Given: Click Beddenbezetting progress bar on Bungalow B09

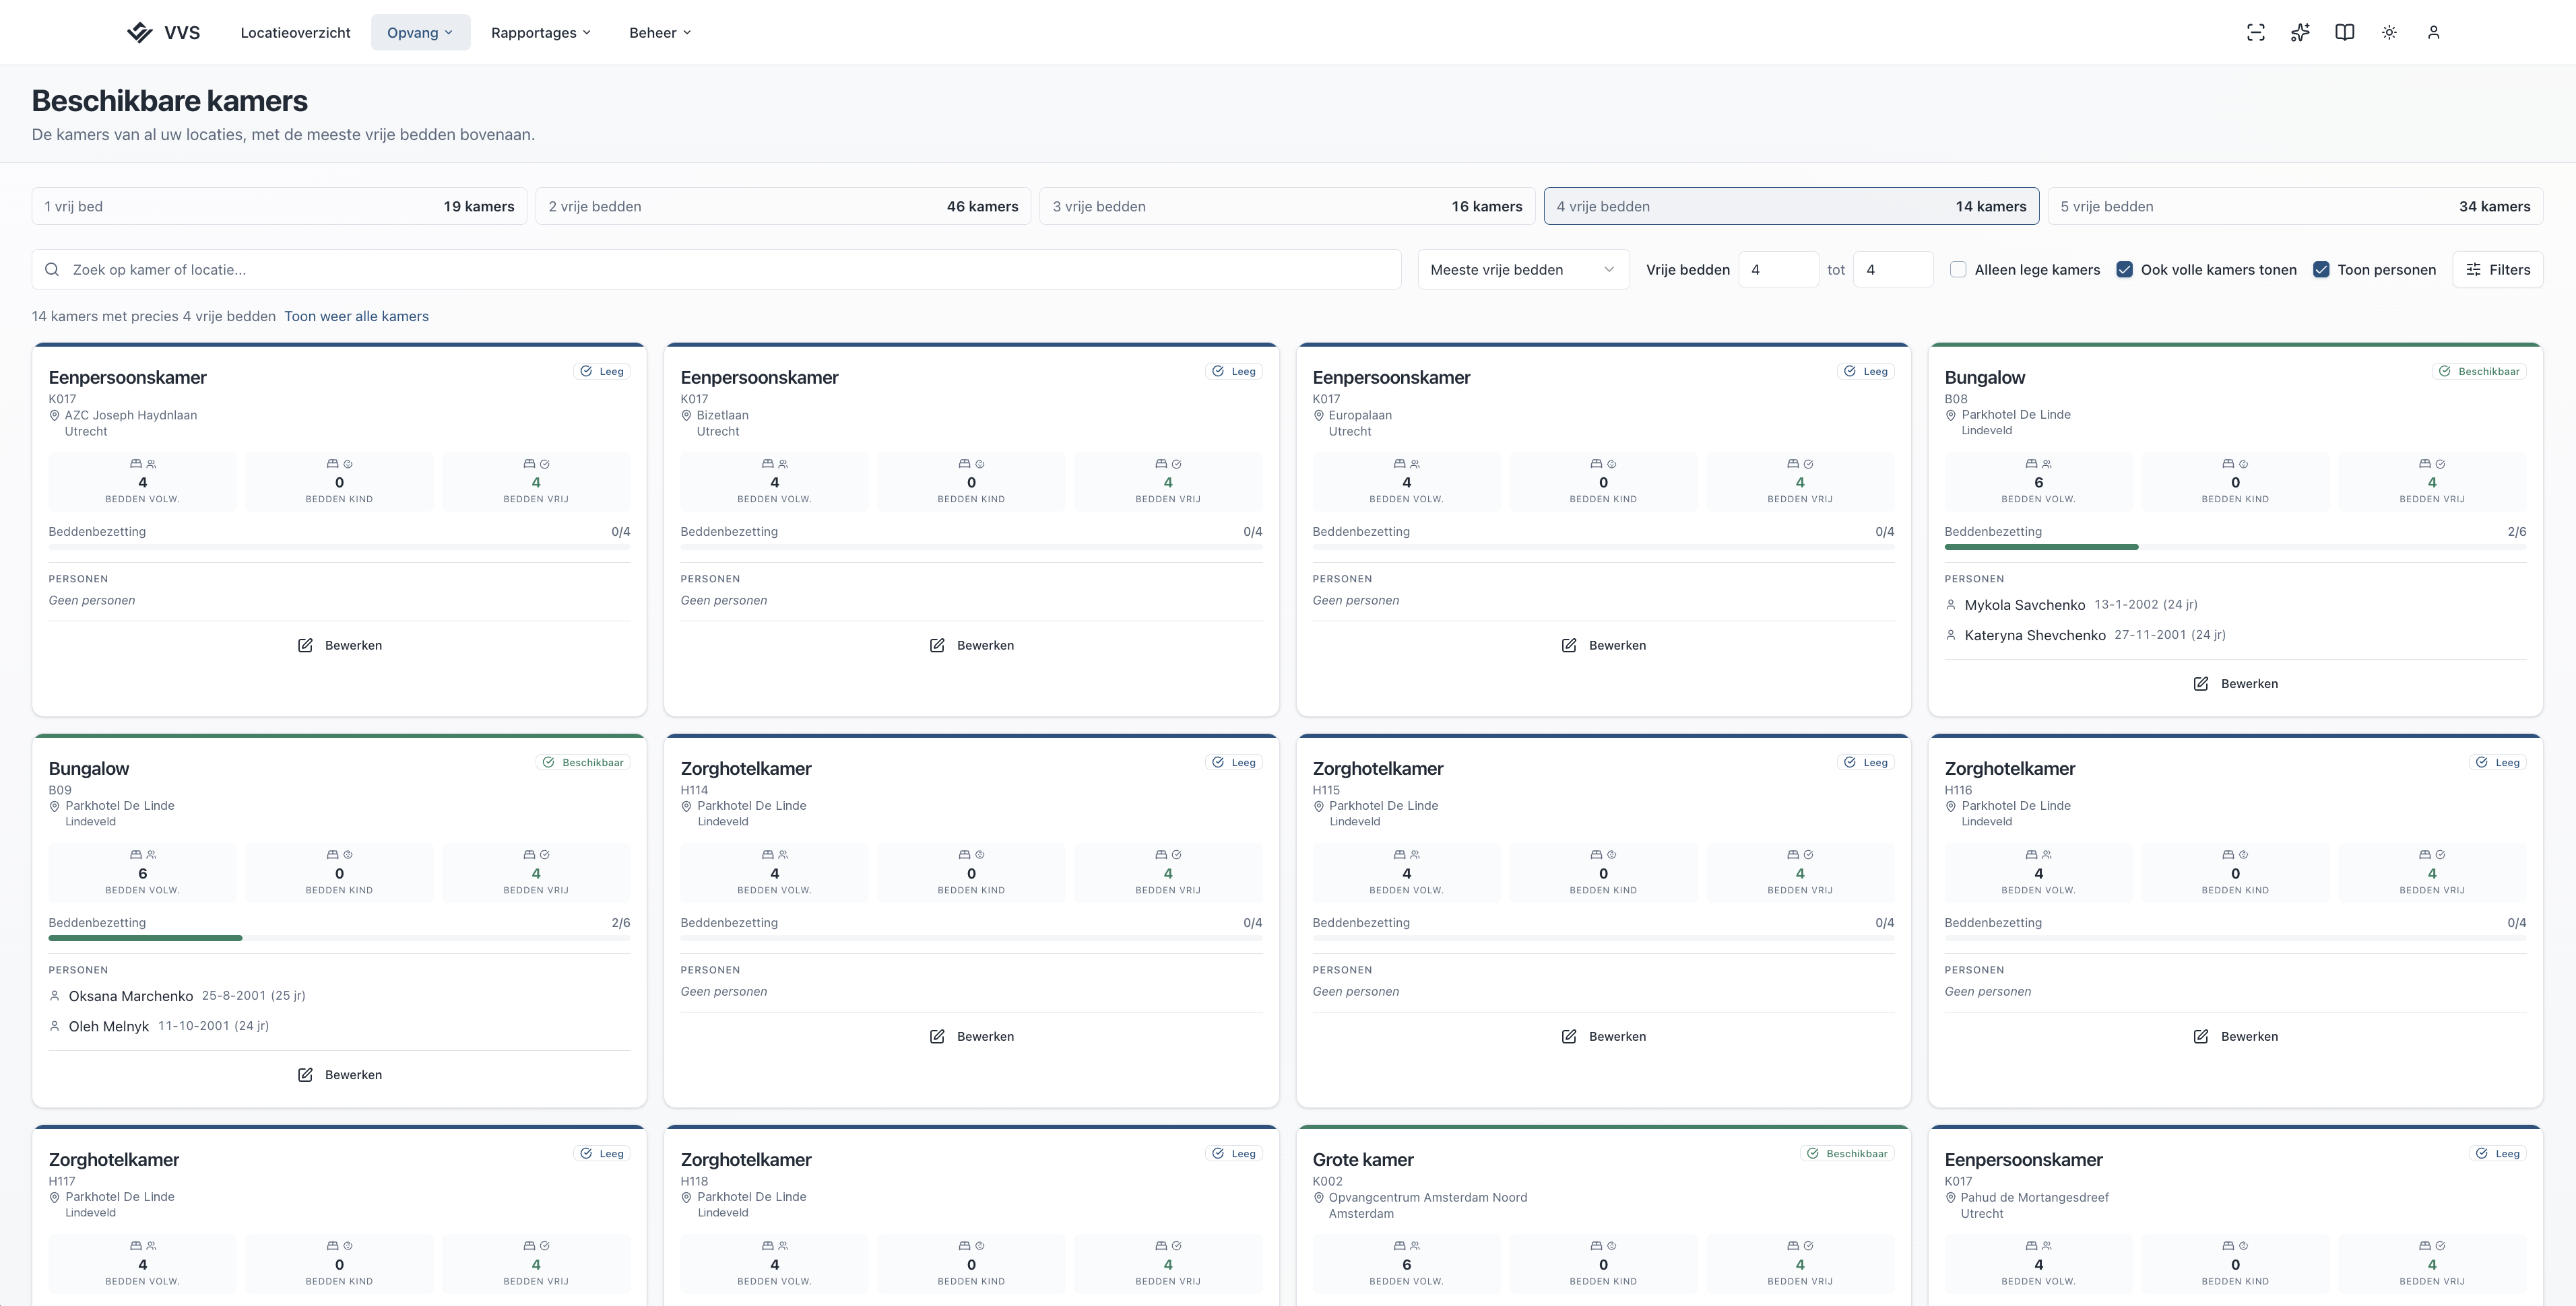Looking at the screenshot, I should tap(339, 938).
